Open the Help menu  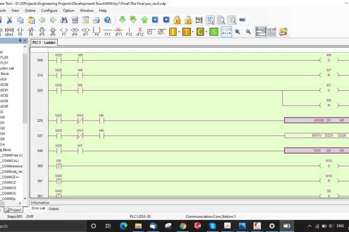click(103, 11)
